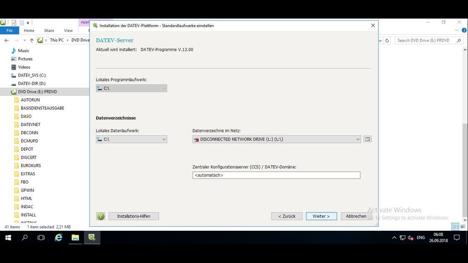Select the DATEVNET folder in the tree

(x=30, y=124)
